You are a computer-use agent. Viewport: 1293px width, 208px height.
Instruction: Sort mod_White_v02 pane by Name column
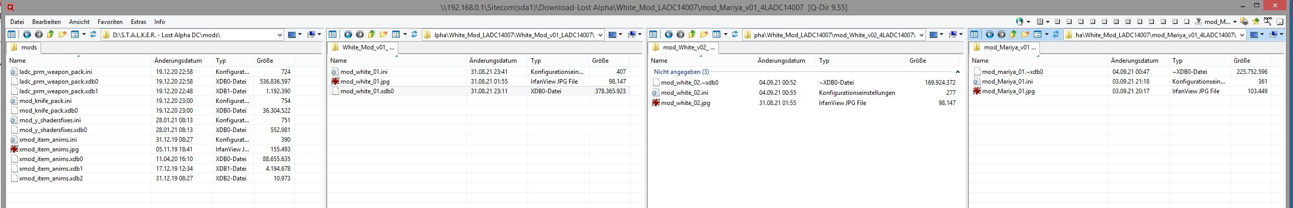click(x=701, y=60)
